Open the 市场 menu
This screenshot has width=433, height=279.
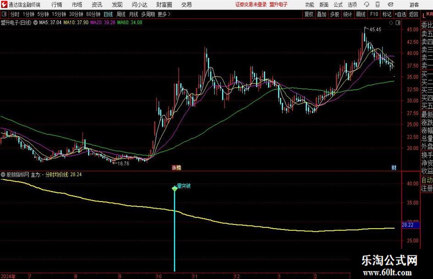77,5
